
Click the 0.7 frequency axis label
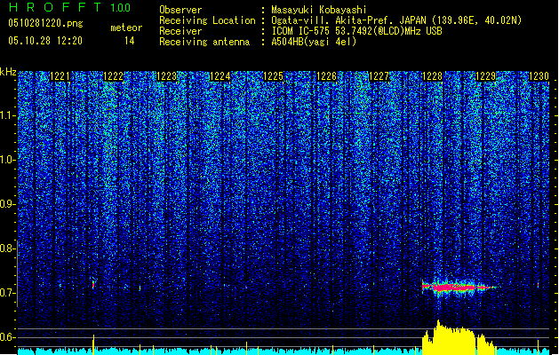[x=6, y=293]
